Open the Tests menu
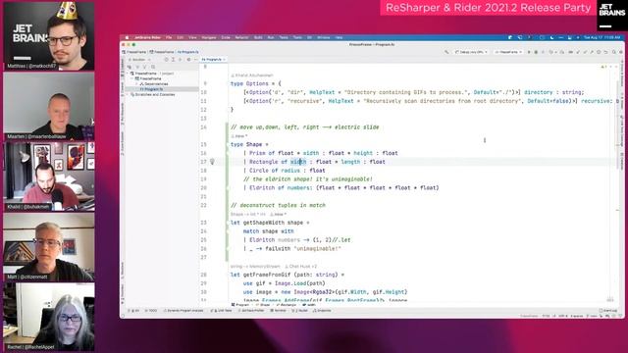Viewport: 628px width, 353px height. coord(284,37)
